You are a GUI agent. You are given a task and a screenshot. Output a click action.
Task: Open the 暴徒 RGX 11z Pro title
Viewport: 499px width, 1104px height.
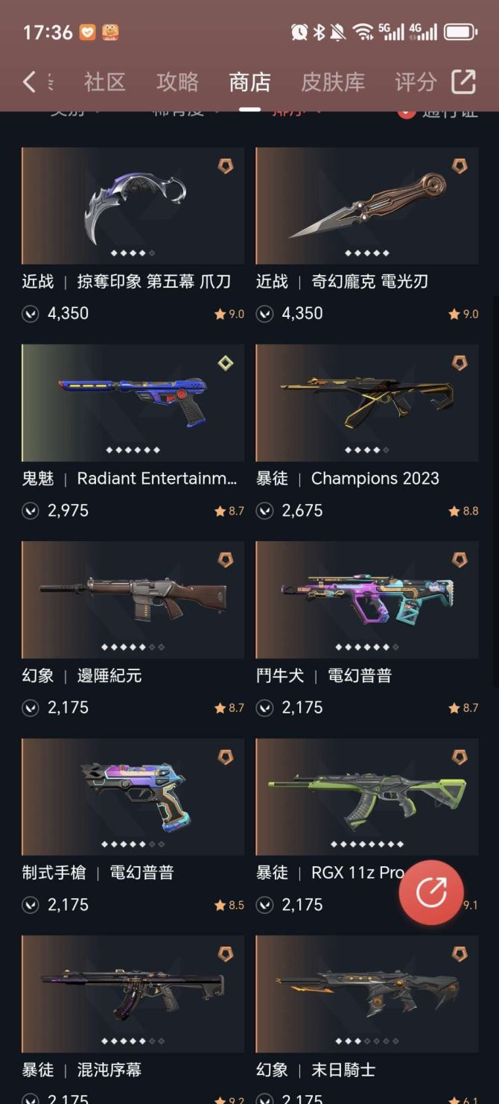click(x=331, y=872)
